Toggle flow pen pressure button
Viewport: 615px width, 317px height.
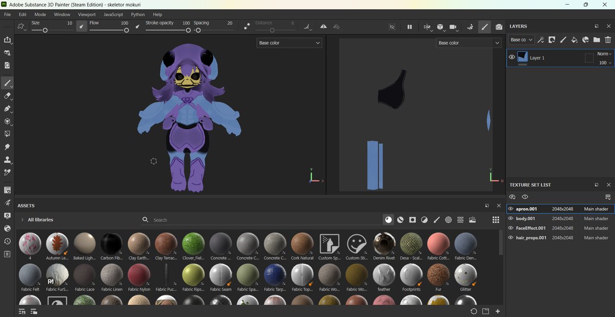pos(137,27)
